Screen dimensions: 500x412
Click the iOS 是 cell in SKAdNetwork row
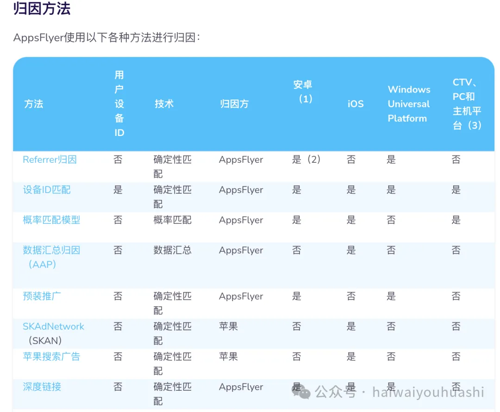(x=351, y=326)
